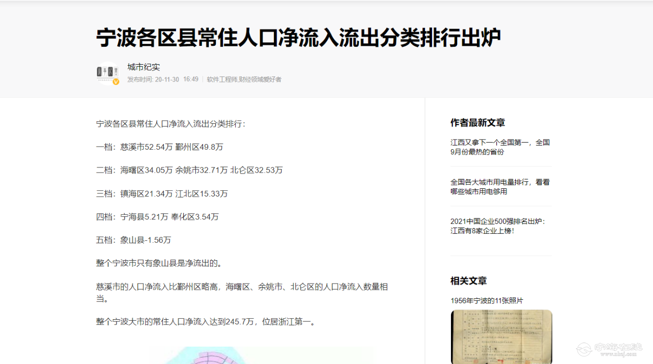Click the line 四档：宁海县5.21万 奉化区3.54万

[x=158, y=217]
